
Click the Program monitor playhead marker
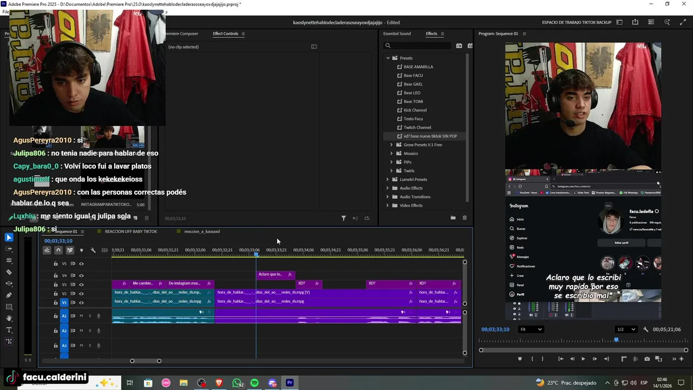coord(616,340)
